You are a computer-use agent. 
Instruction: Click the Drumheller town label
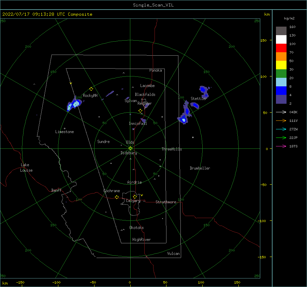(200, 168)
